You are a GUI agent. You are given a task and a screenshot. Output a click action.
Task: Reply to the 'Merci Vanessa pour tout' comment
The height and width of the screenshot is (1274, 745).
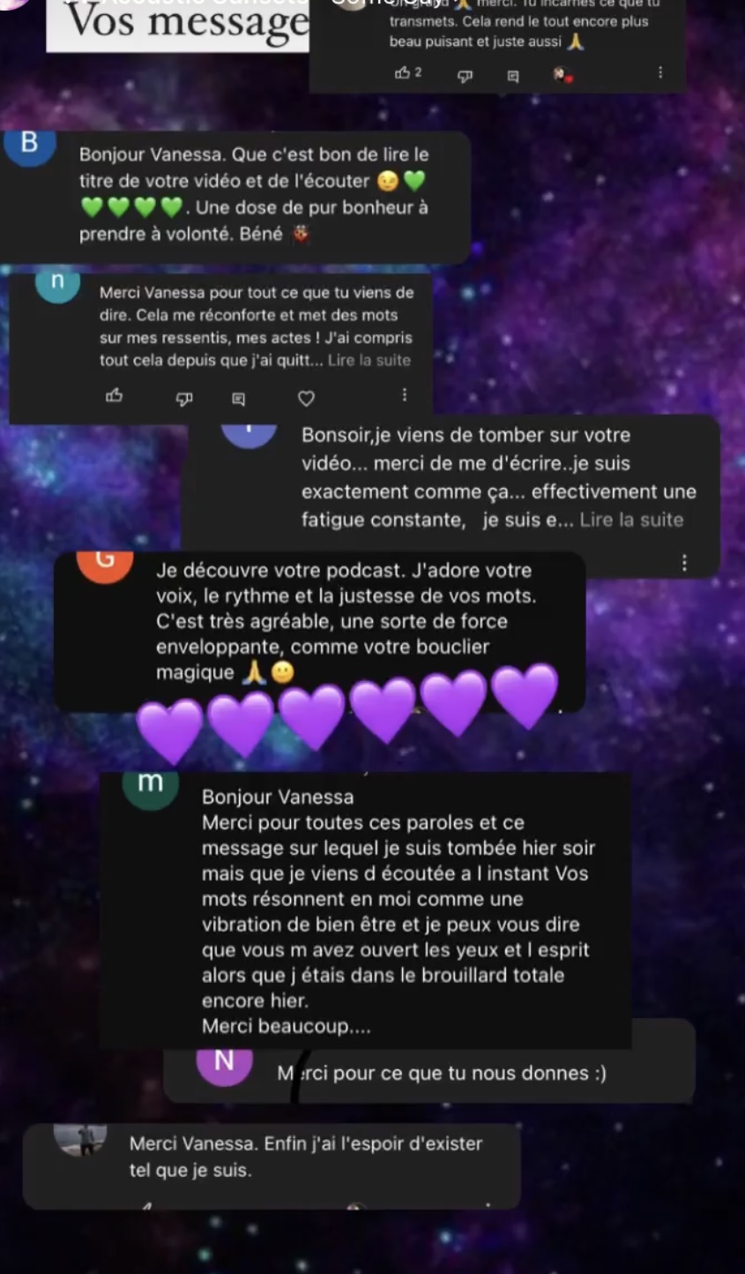[238, 399]
